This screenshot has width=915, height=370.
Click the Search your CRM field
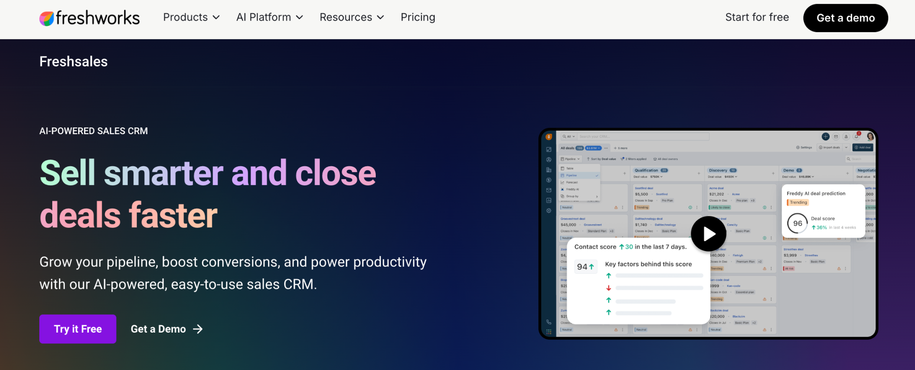coord(643,136)
